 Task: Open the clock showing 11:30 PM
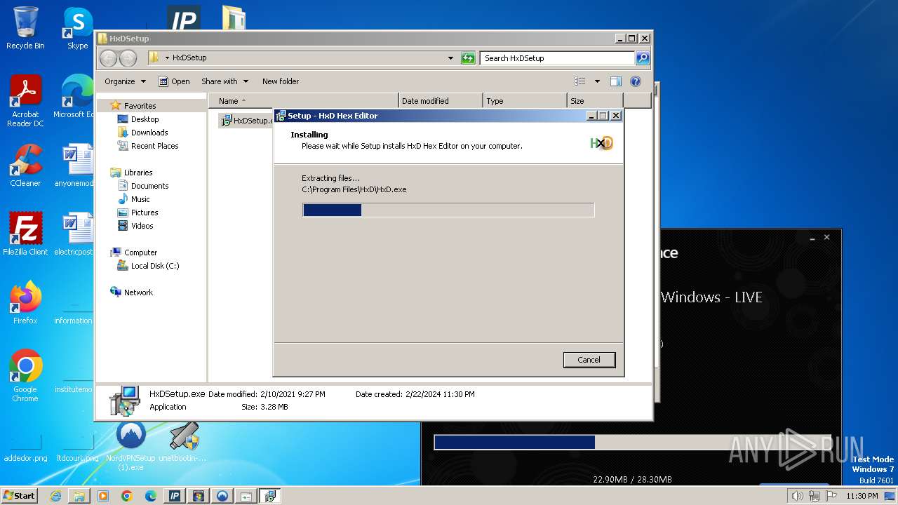(x=862, y=496)
